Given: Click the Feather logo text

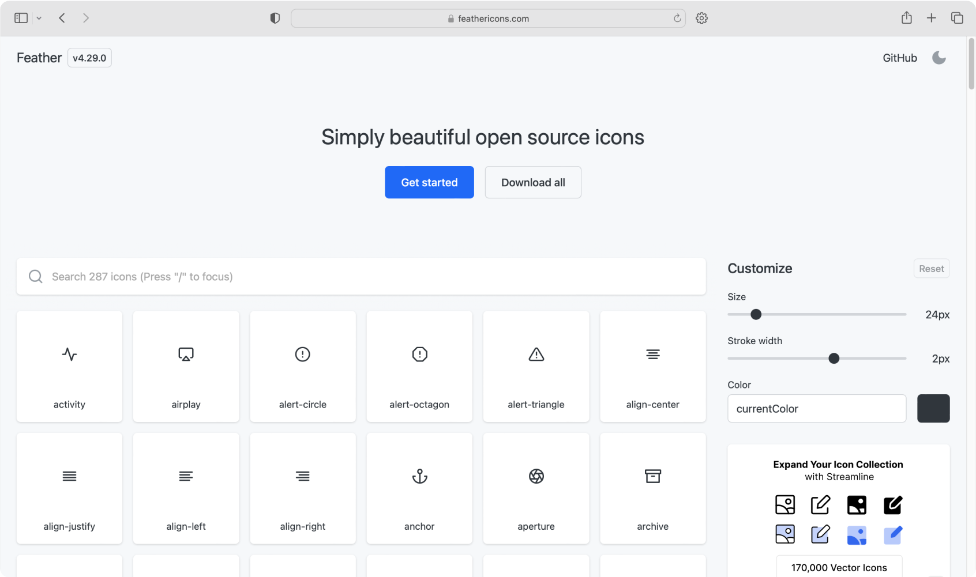Looking at the screenshot, I should pyautogui.click(x=39, y=58).
